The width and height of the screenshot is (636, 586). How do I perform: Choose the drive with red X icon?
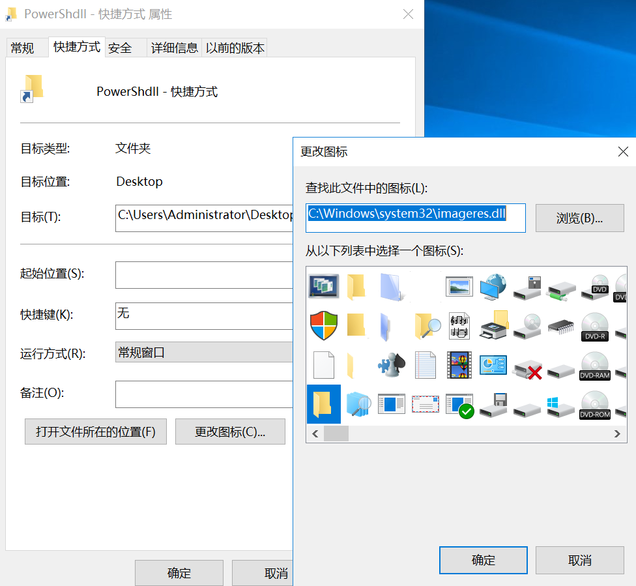pyautogui.click(x=527, y=370)
